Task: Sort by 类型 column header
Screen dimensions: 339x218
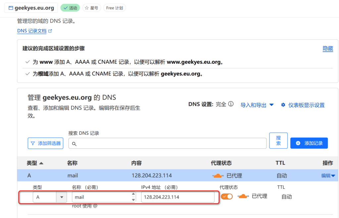Action: pyautogui.click(x=35, y=163)
